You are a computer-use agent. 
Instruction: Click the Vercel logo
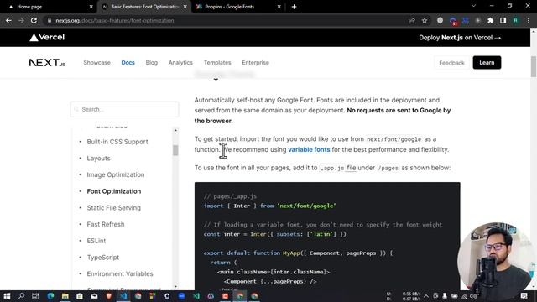coord(47,37)
